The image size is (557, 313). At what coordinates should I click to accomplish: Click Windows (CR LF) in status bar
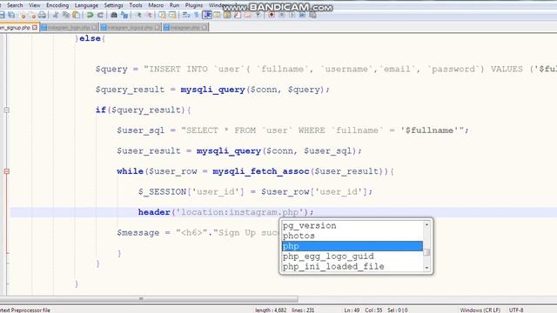point(480,310)
